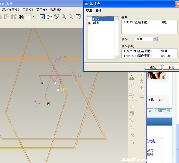Click the Zoom Out magnifier
Image resolution: width=179 pixels, height=163 pixels.
pos(71,17)
